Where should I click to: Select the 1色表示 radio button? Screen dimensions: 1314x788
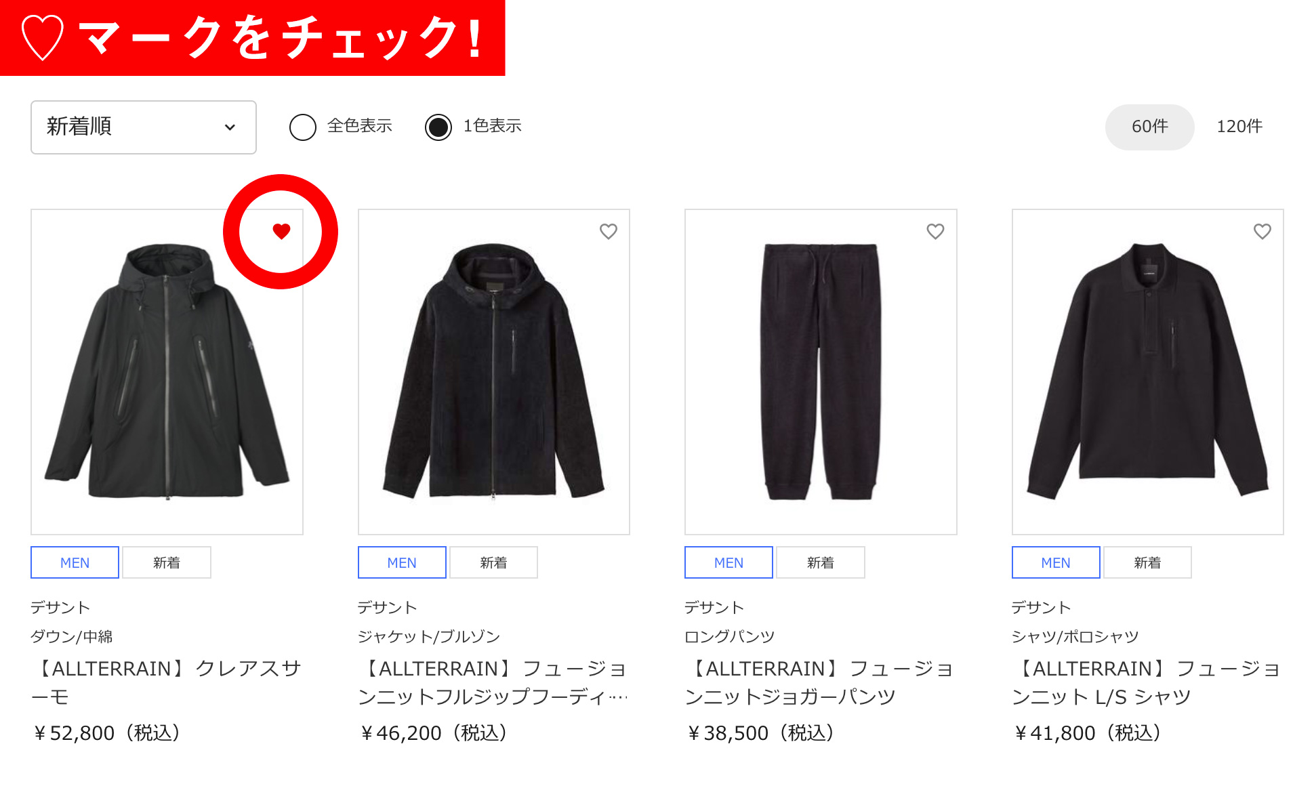coord(438,127)
